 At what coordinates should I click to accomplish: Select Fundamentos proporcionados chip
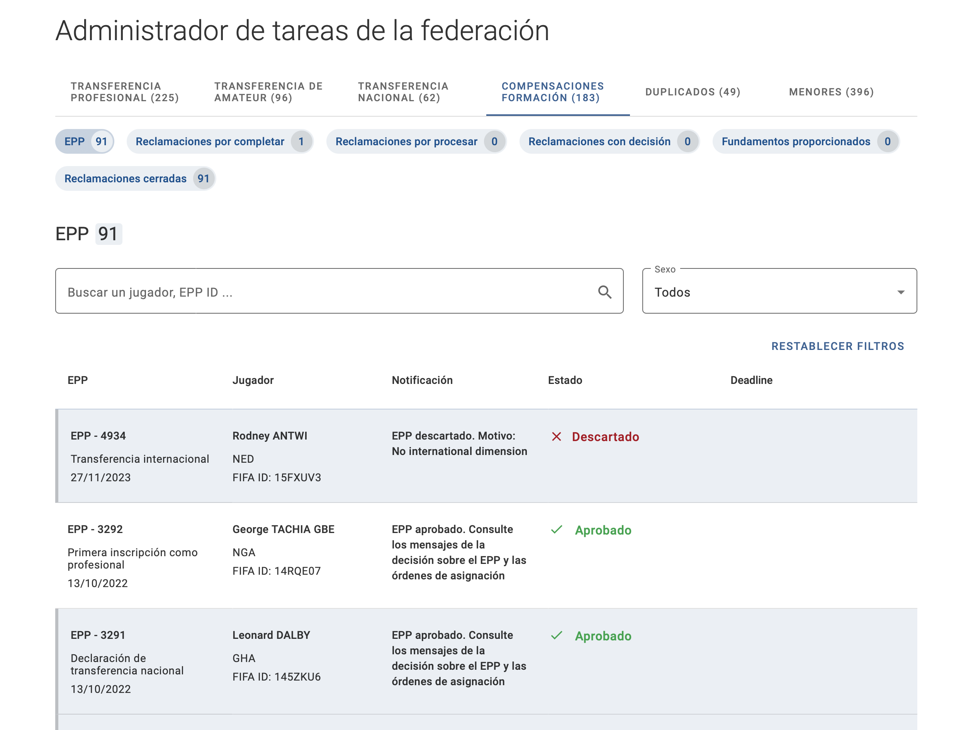[806, 141]
